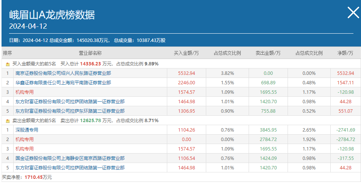Open 东方财富拉萨团结路第一证券营业部 in buy-side list

point(70,101)
